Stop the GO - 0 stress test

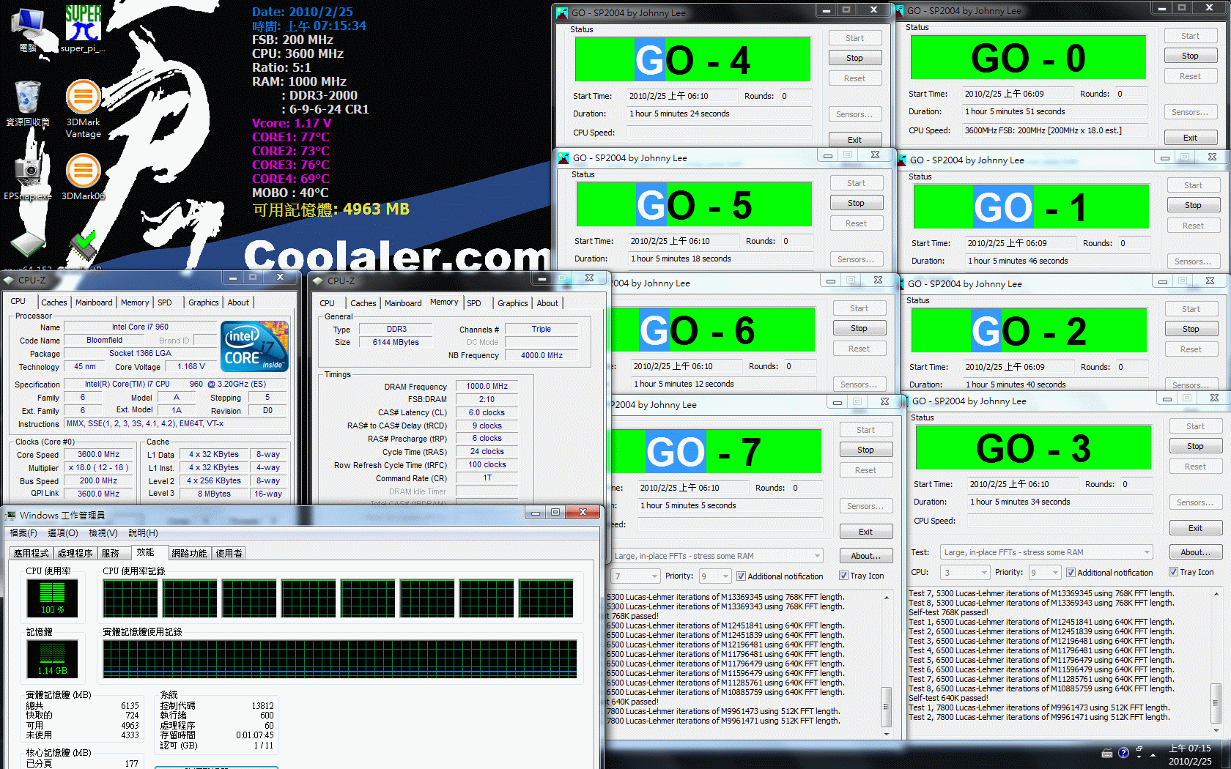click(x=1190, y=56)
